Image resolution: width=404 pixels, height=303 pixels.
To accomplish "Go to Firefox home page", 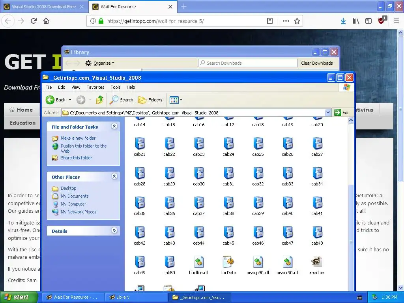I will coord(46,21).
